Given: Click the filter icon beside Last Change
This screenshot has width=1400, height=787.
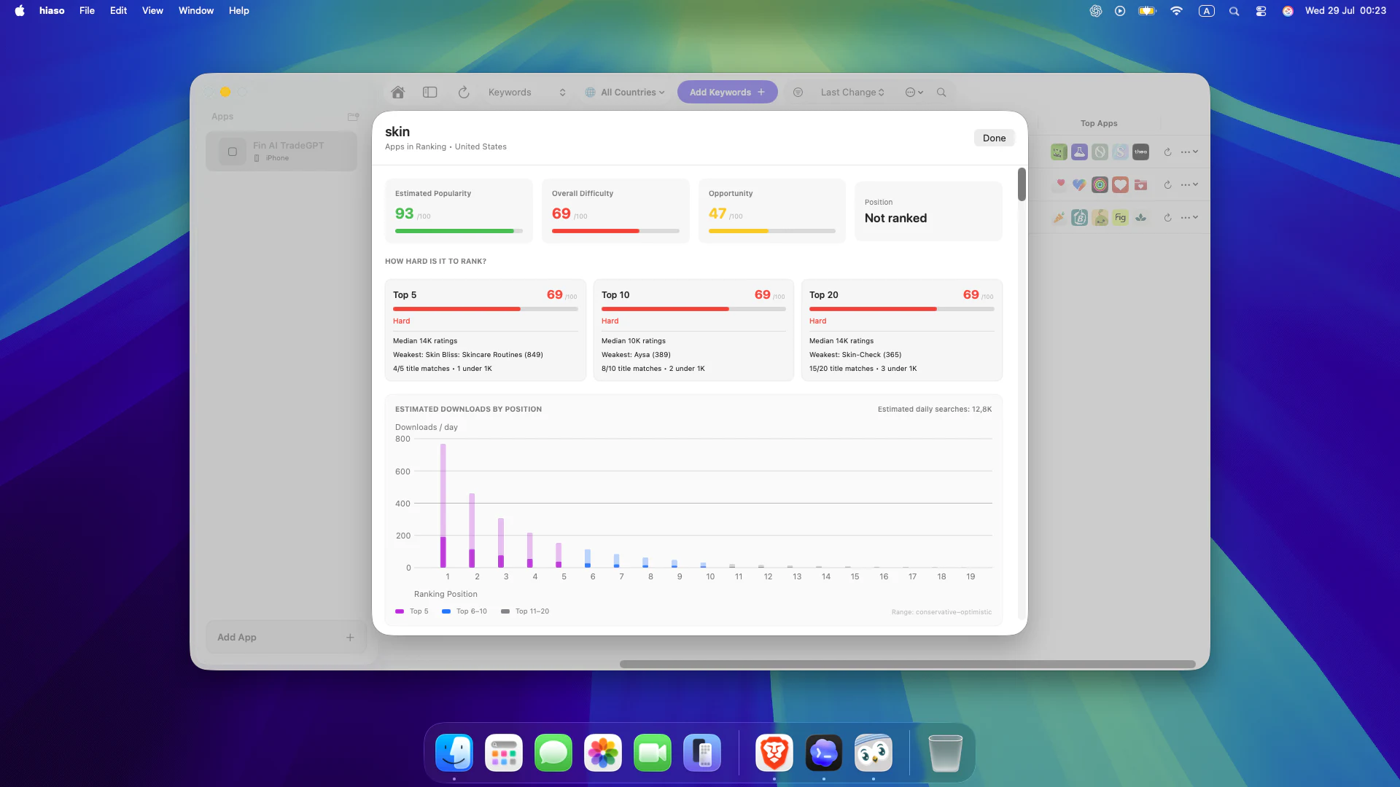Looking at the screenshot, I should (x=798, y=93).
